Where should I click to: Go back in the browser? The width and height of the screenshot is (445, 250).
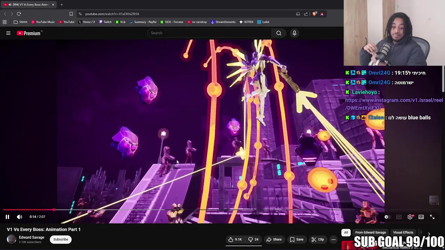point(5,14)
